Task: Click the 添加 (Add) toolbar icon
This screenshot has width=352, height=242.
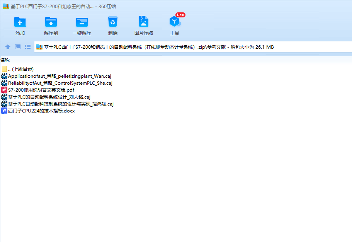Action: tap(20, 22)
